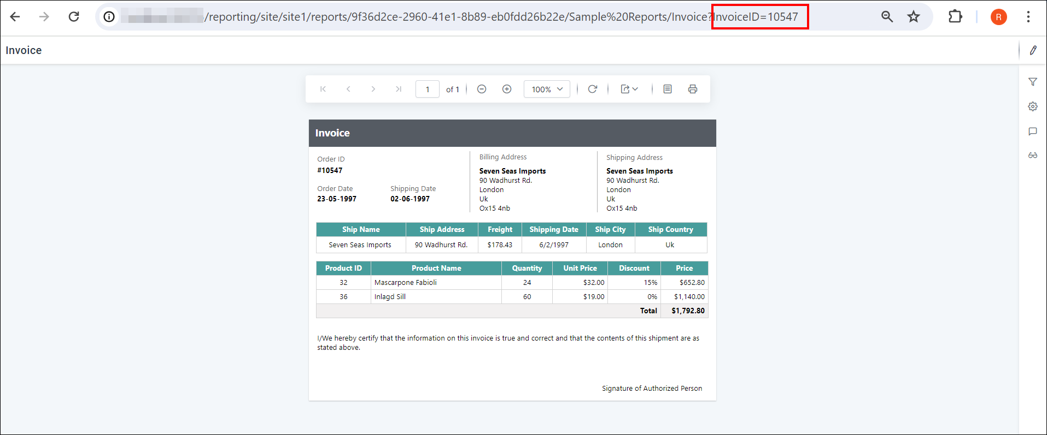
Task: Click the browser forward arrow
Action: (44, 17)
